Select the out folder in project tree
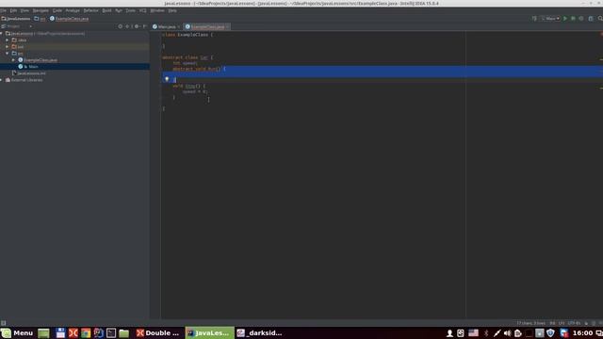 [x=74, y=46]
